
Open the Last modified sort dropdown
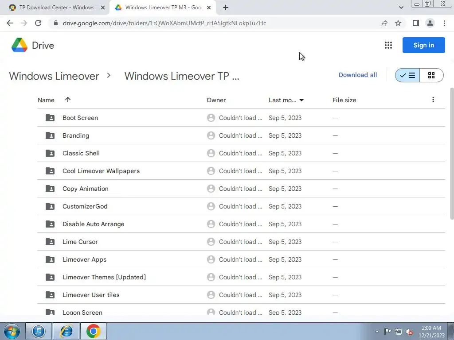[x=301, y=100]
